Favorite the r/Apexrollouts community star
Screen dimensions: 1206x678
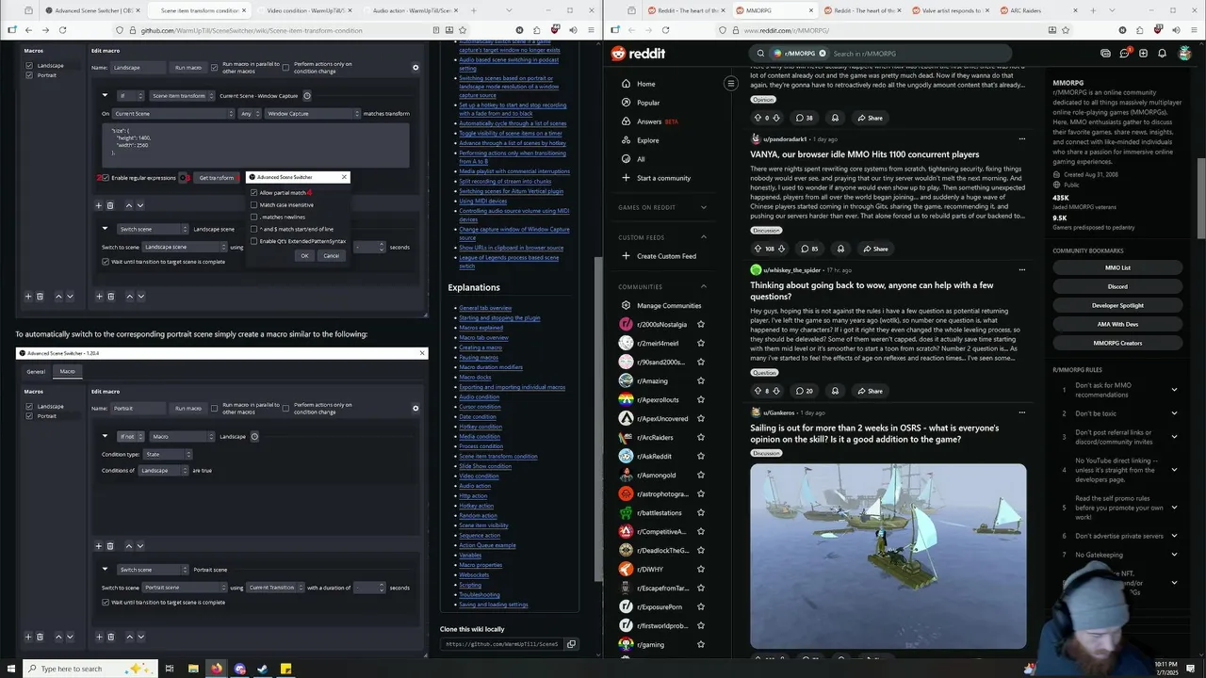point(700,399)
